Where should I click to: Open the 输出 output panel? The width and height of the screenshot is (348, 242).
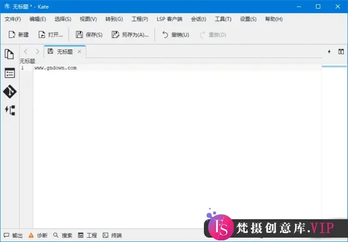13,235
